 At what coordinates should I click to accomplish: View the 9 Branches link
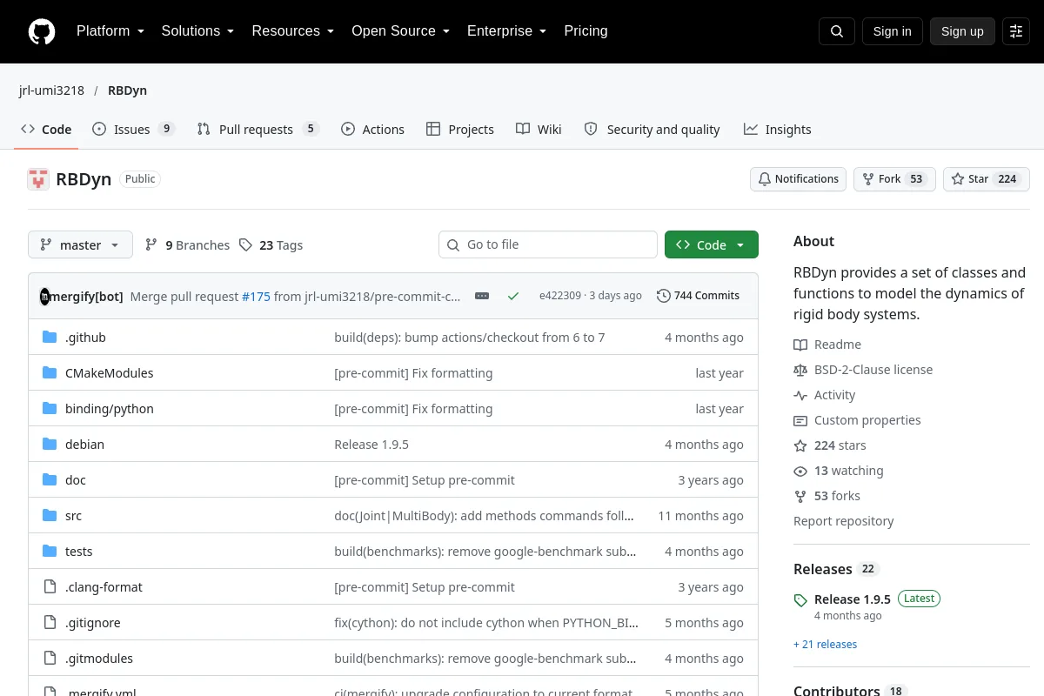point(187,245)
